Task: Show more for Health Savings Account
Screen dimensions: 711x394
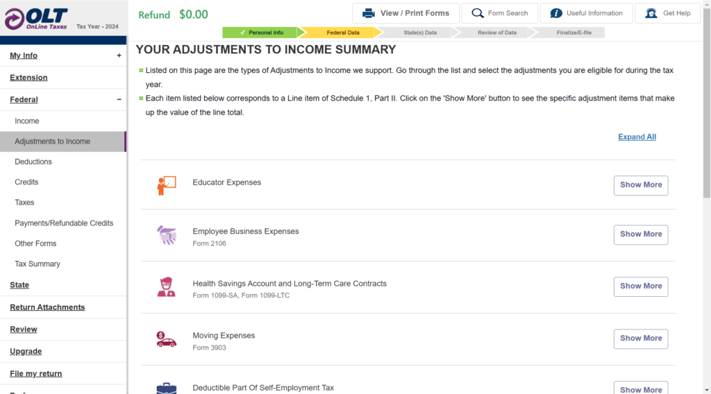Action: coord(641,286)
